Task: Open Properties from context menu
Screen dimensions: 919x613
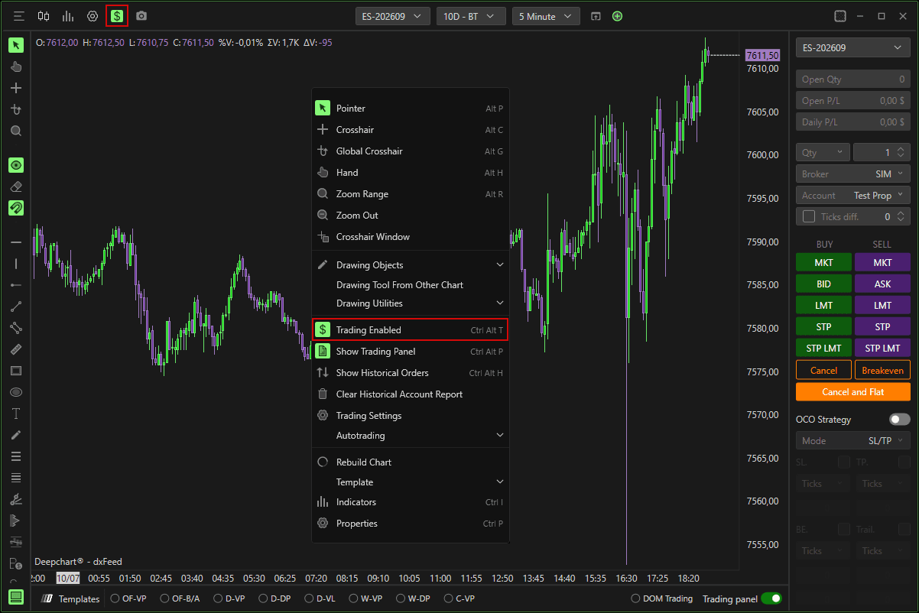Action: (x=410, y=524)
